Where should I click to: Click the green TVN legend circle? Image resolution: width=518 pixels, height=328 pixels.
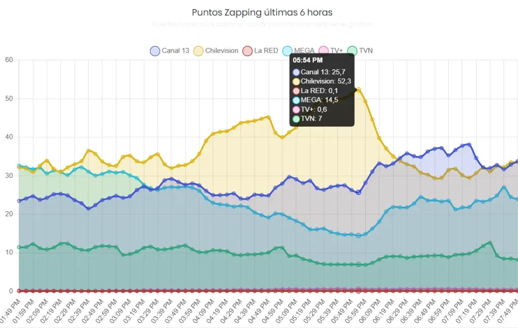pyautogui.click(x=352, y=51)
